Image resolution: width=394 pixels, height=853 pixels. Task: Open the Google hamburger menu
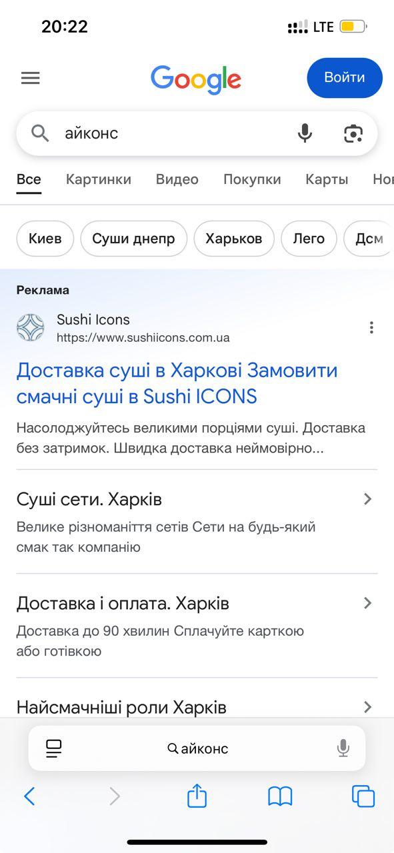click(31, 78)
